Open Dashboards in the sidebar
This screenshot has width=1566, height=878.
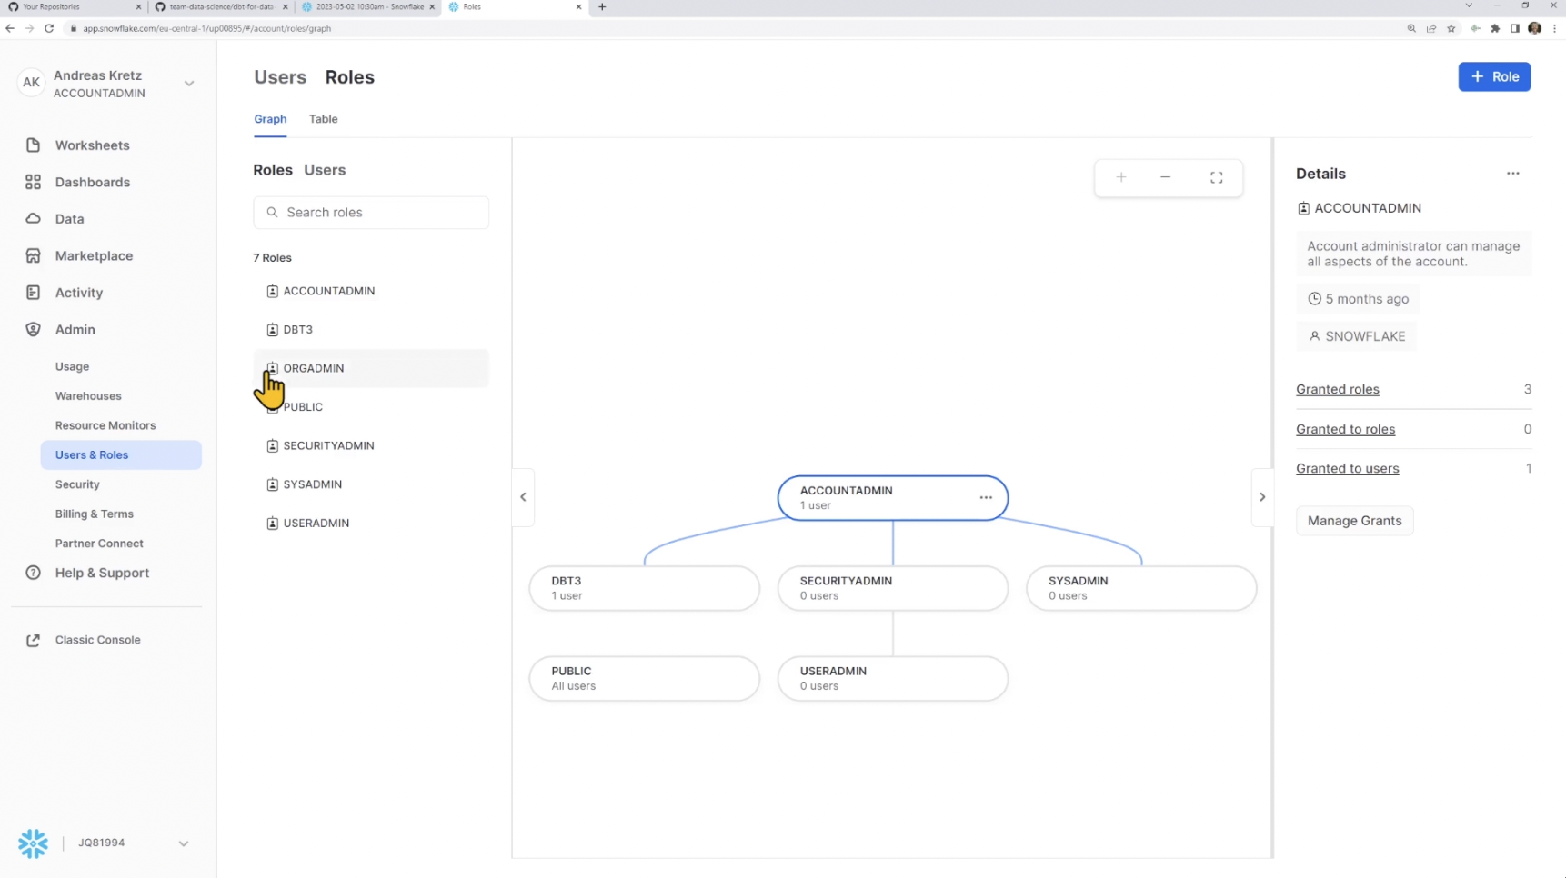coord(92,182)
